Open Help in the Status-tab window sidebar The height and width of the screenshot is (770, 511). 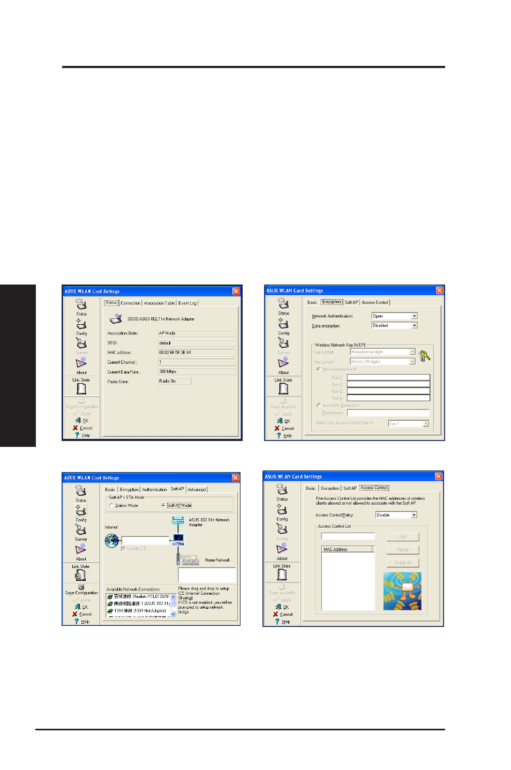(x=82, y=435)
